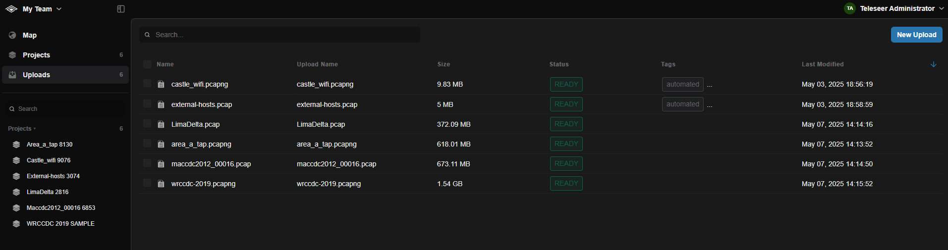
Task: Click the Projects layers icon
Action: (12, 55)
